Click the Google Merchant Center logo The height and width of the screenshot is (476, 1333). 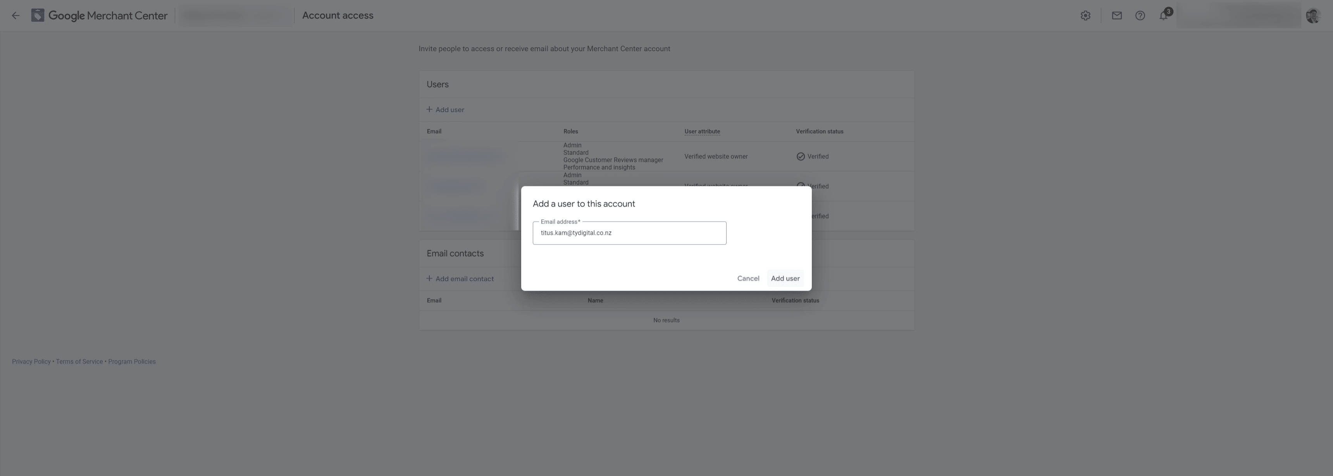(99, 15)
